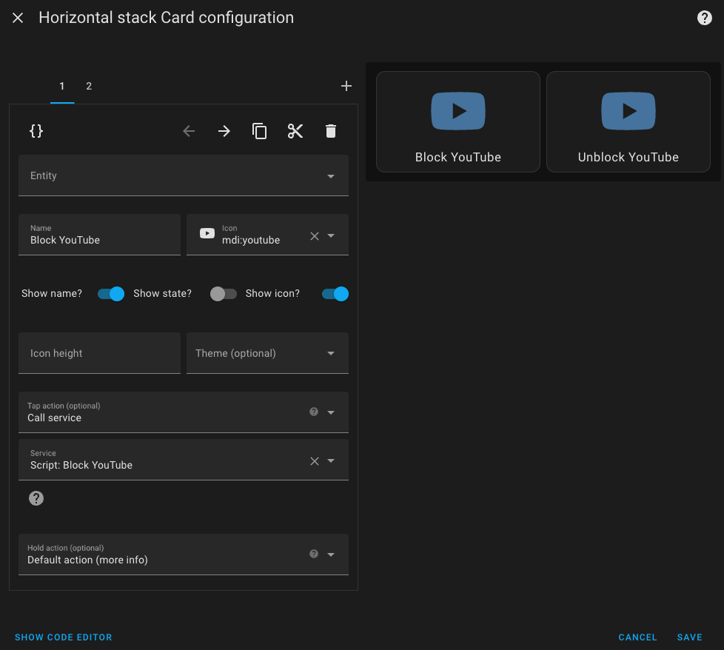This screenshot has height=650, width=724.
Task: Enable the Show state toggle
Action: (x=224, y=294)
